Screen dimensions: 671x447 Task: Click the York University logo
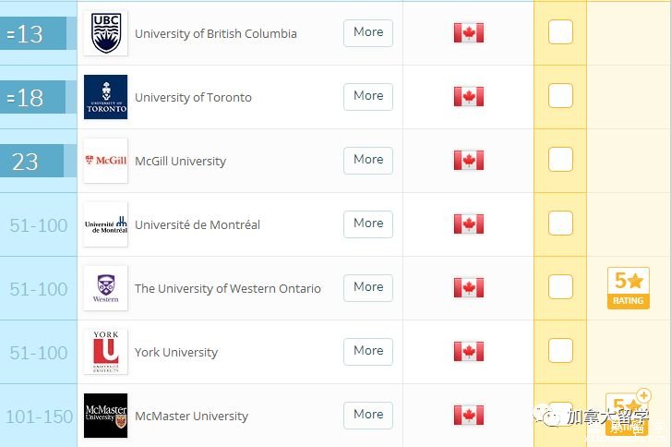click(x=105, y=352)
